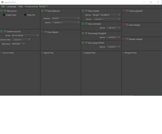Open Face swap (Insight) Device dropdown
Viewport: 162px width, 134px height.
(113, 38)
